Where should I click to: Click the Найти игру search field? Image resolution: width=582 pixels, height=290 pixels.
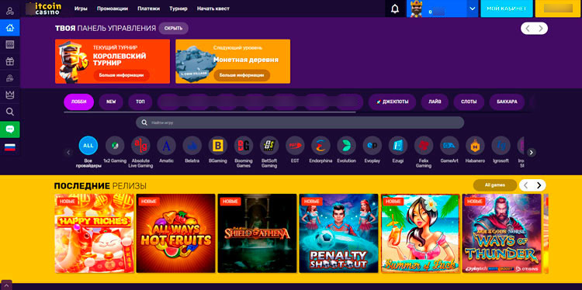coord(300,123)
